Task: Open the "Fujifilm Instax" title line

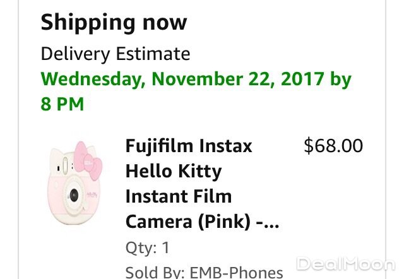Action: (189, 146)
